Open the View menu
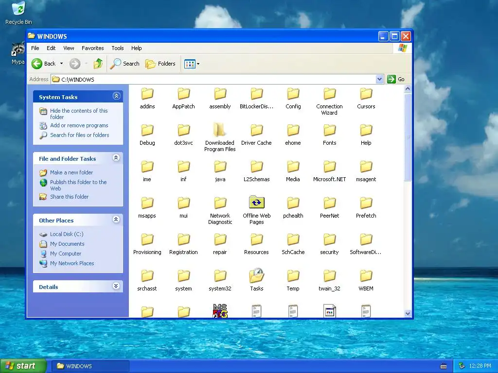The width and height of the screenshot is (498, 373). coord(69,48)
